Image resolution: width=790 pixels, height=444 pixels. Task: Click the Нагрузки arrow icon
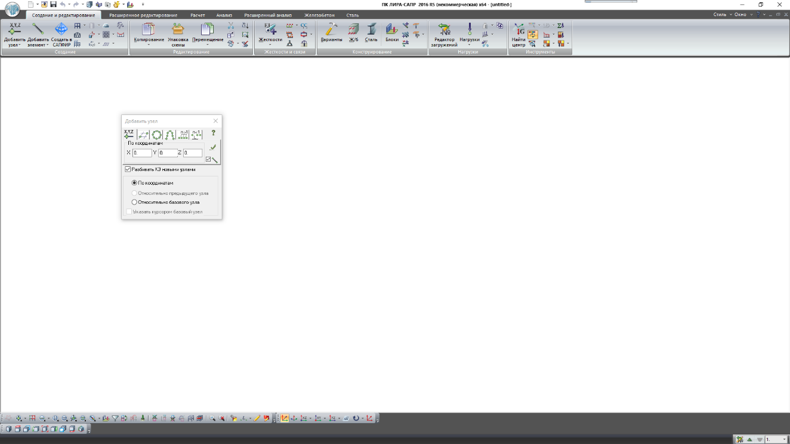click(470, 29)
